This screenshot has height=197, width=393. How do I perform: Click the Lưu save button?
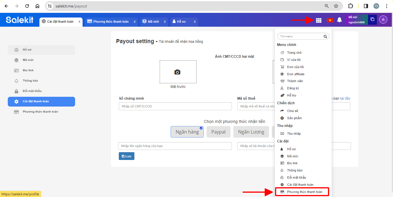127,156
